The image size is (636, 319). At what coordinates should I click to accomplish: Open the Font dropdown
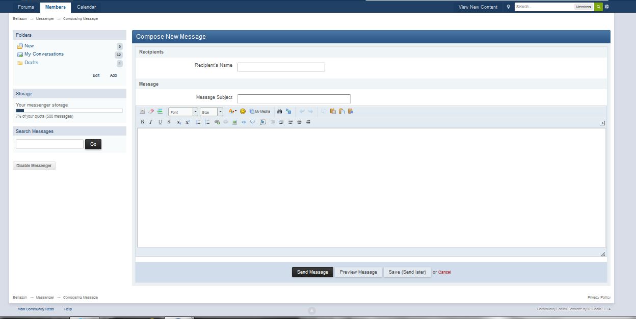(183, 112)
